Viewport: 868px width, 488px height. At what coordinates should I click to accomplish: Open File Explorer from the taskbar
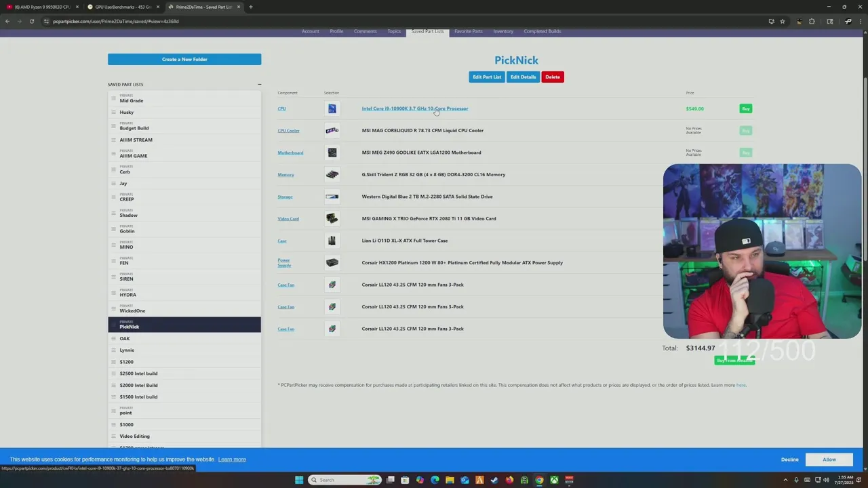(x=450, y=480)
